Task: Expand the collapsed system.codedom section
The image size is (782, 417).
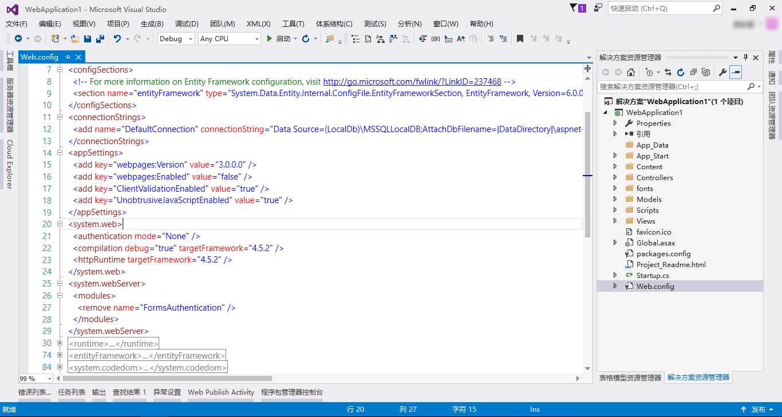Action: point(60,367)
